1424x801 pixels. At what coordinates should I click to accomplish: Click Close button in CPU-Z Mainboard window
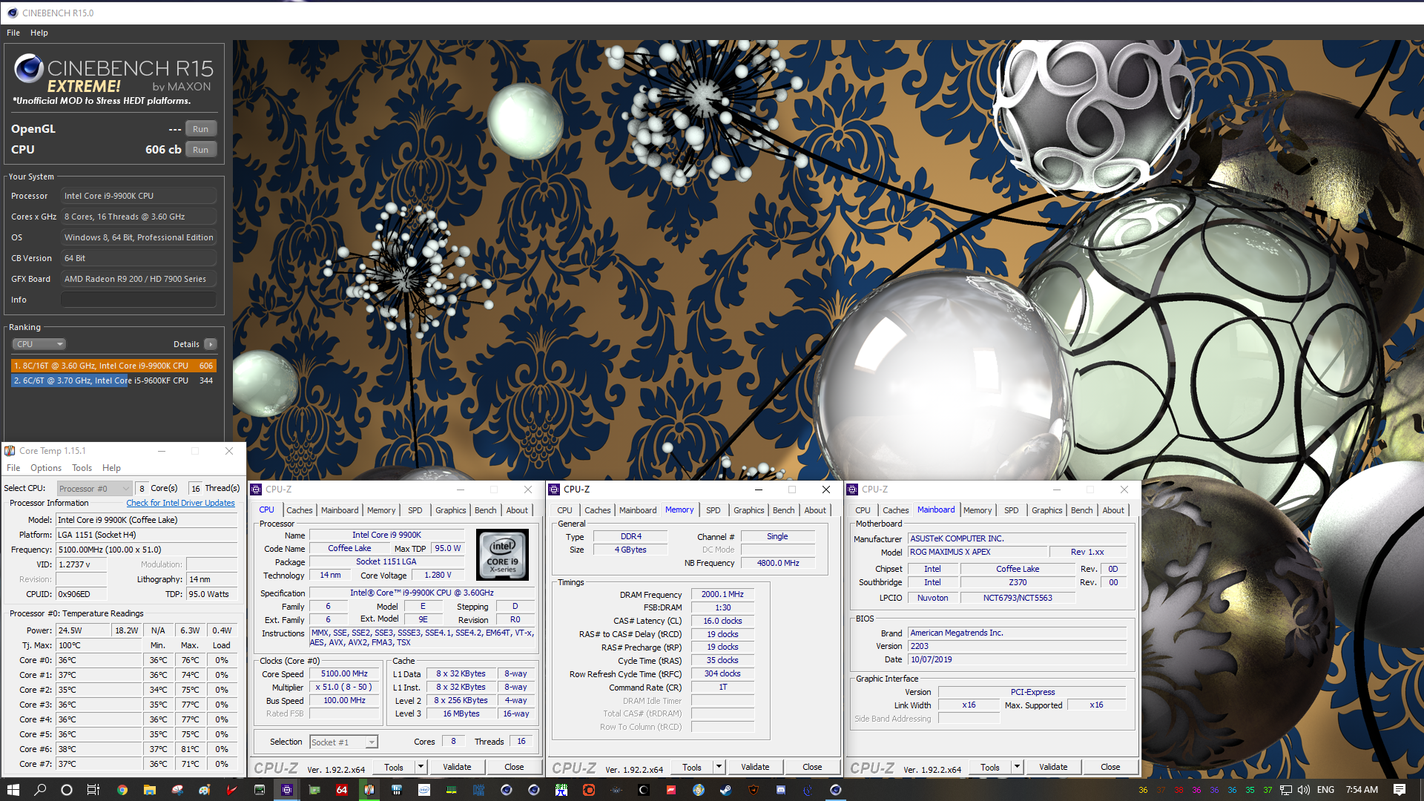click(1110, 767)
